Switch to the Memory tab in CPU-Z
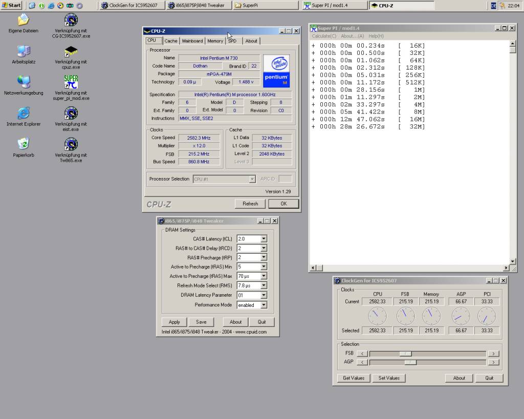 (215, 41)
